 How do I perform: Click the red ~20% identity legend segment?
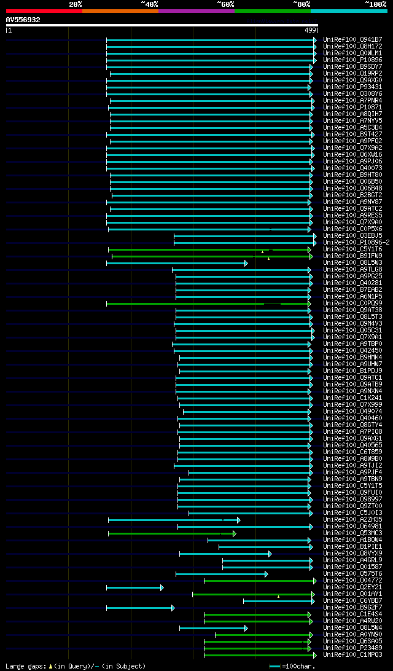(44, 10)
